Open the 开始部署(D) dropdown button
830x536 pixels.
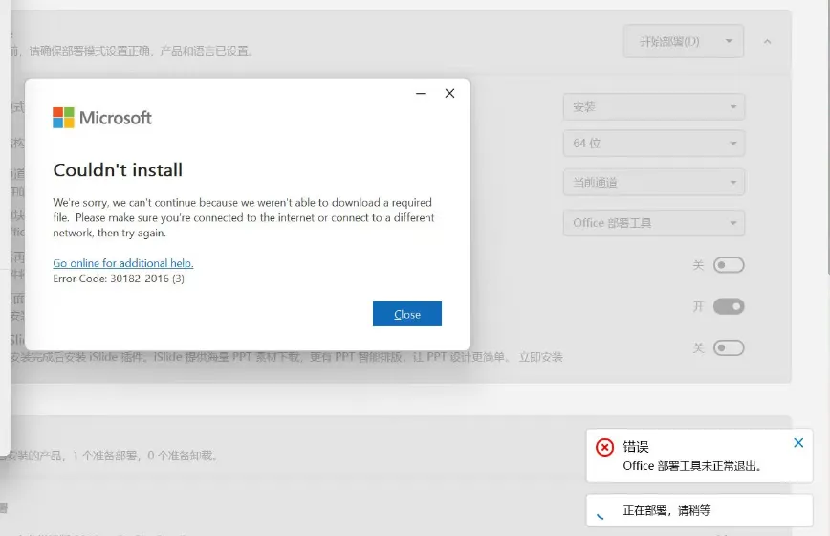684,41
